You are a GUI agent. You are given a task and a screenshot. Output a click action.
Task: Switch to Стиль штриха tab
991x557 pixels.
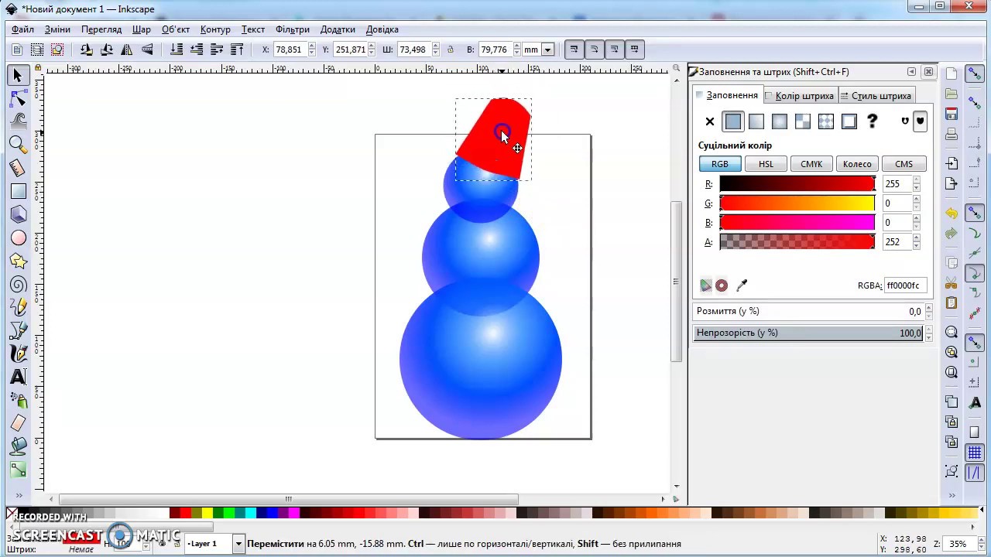pos(876,96)
